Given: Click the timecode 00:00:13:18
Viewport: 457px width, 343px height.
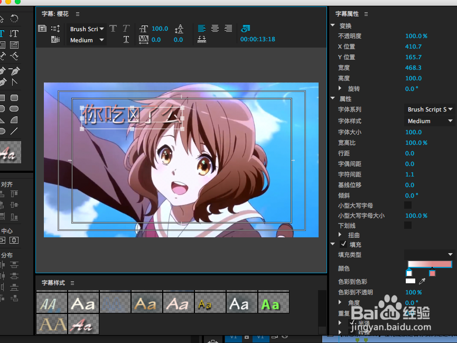Looking at the screenshot, I should 258,39.
